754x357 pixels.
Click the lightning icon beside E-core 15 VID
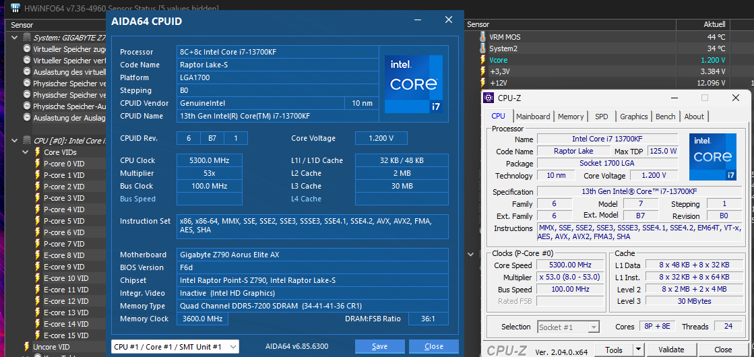click(37, 335)
